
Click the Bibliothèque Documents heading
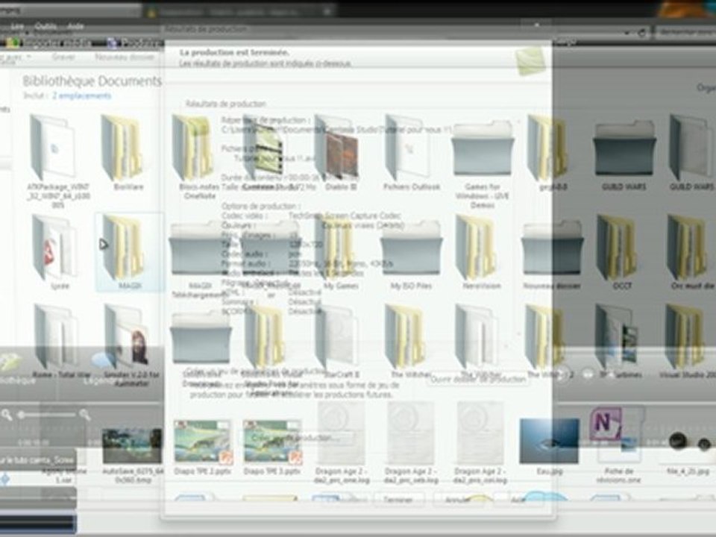click(92, 81)
